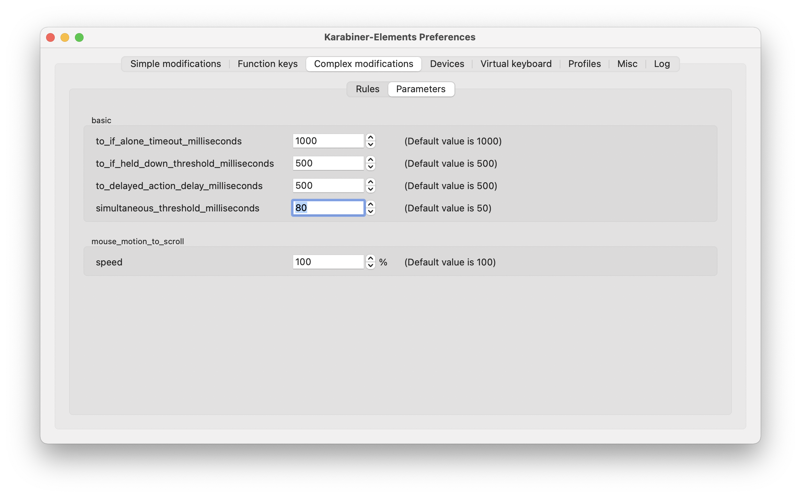Click up arrow for simultaneous_threshold_milliseconds
This screenshot has width=801, height=497.
370,205
